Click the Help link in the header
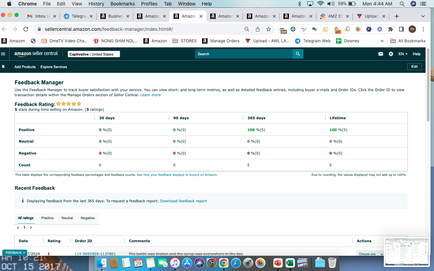This screenshot has width=434, height=271. coord(417,54)
